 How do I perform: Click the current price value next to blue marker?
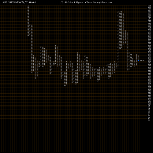pyautogui.click(x=142, y=60)
